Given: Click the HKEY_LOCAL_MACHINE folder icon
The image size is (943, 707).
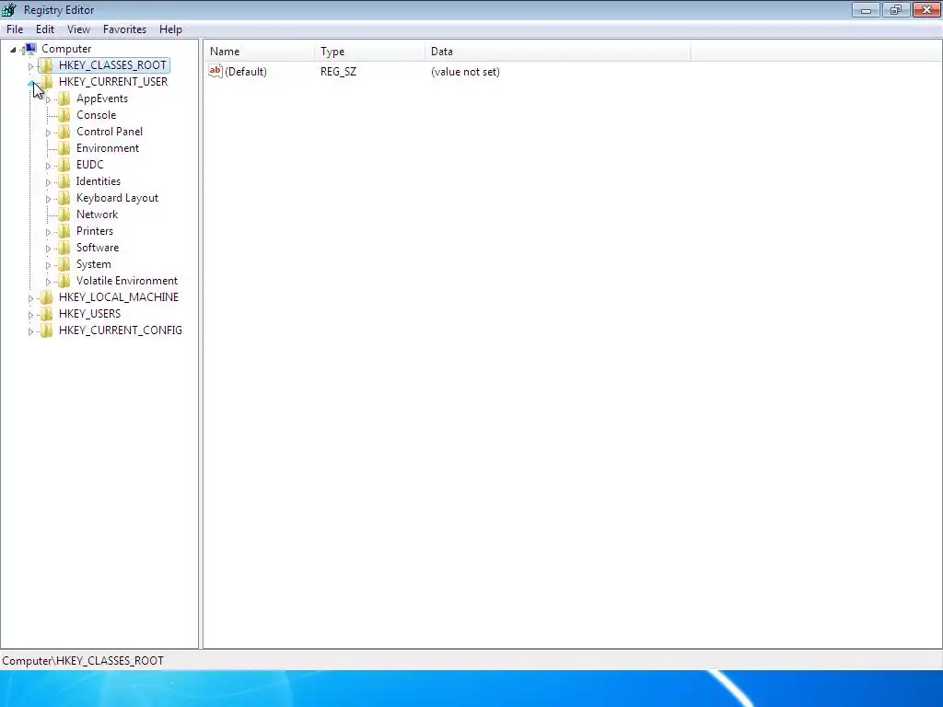Looking at the screenshot, I should tap(46, 297).
